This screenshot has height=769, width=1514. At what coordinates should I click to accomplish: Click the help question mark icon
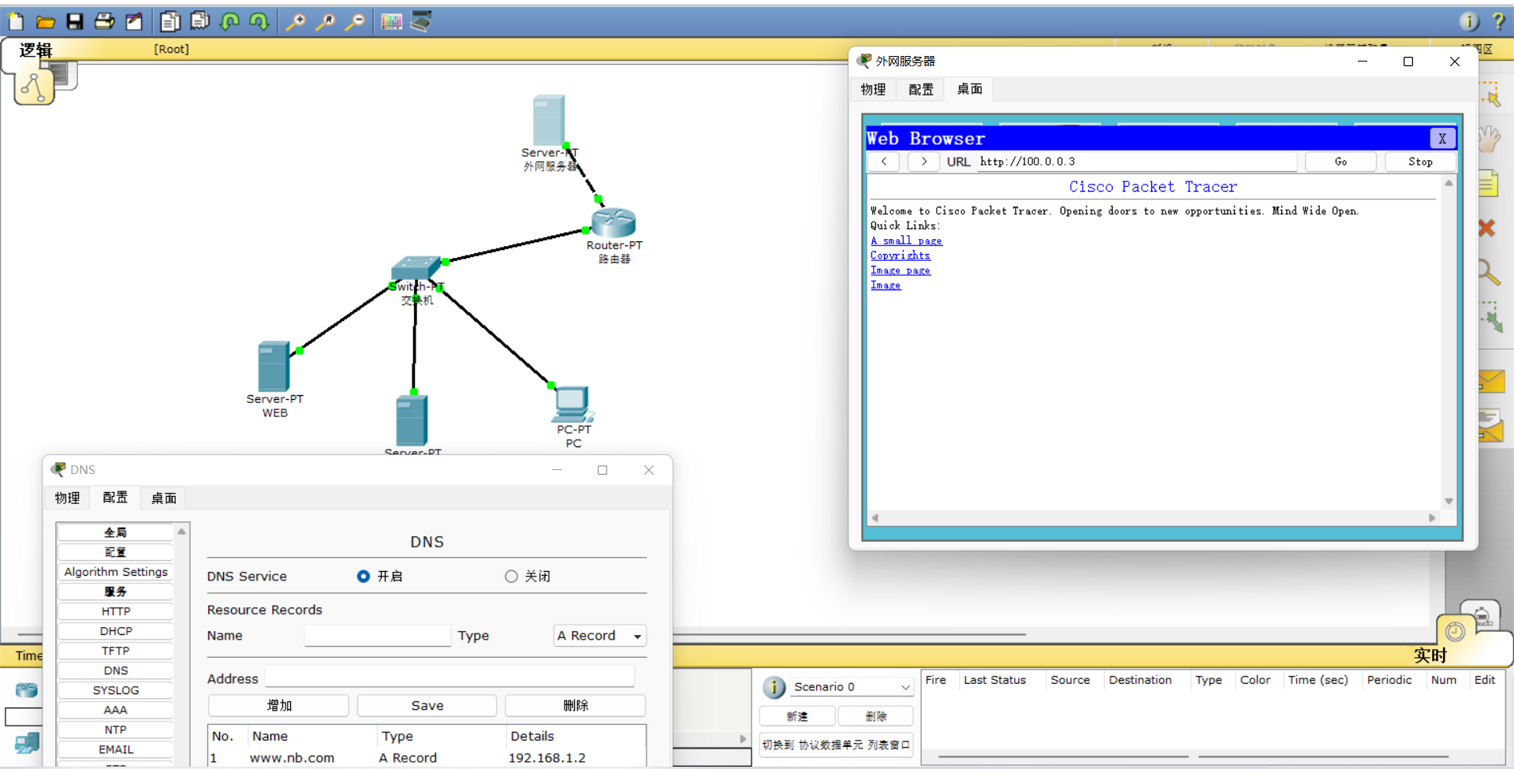pos(1499,21)
